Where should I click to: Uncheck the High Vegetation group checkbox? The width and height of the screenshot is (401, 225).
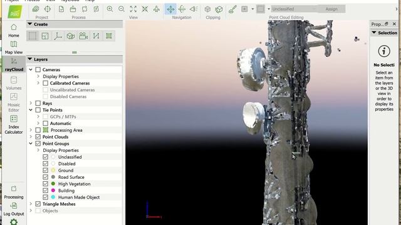point(46,184)
